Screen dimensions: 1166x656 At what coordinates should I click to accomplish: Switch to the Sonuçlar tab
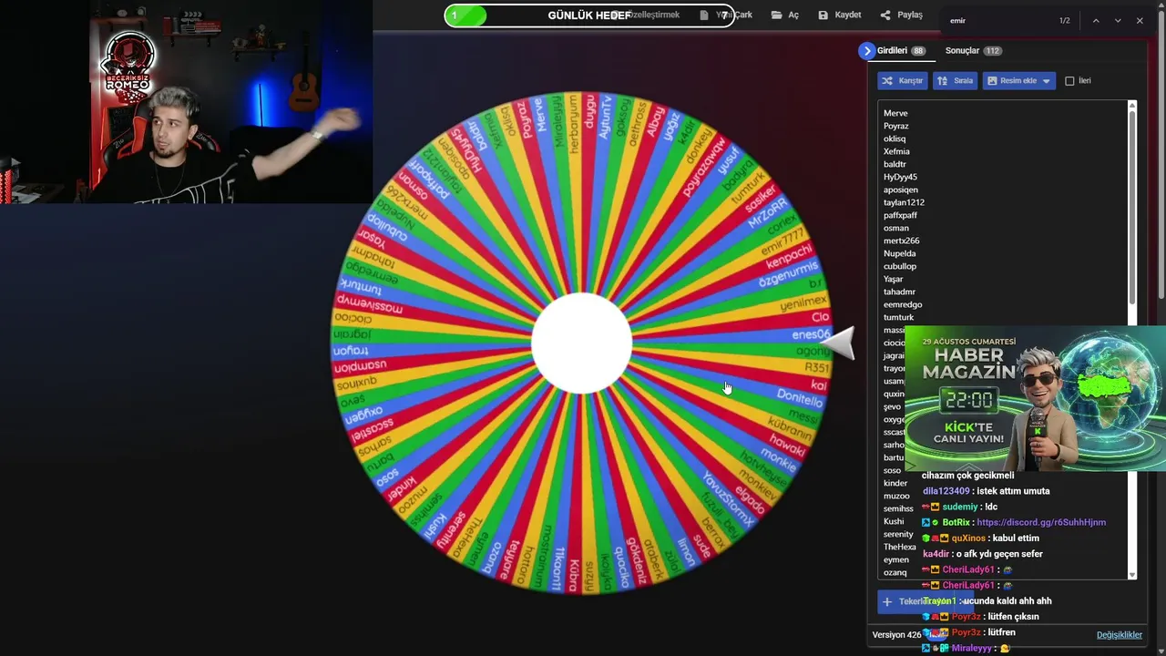[973, 51]
